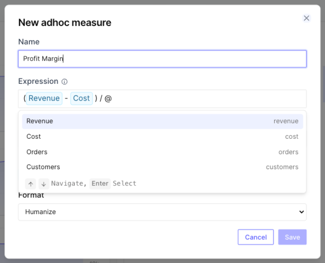Click the Revenue chip in expression

point(44,98)
